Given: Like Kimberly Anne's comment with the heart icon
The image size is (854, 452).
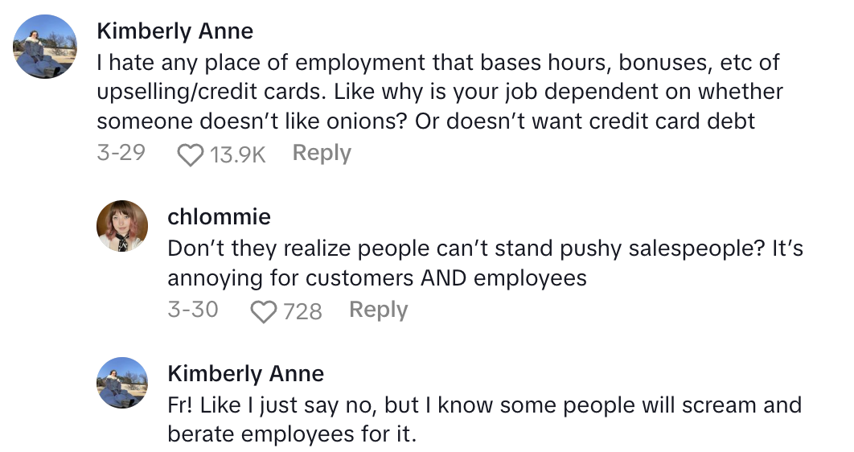Looking at the screenshot, I should tap(190, 154).
